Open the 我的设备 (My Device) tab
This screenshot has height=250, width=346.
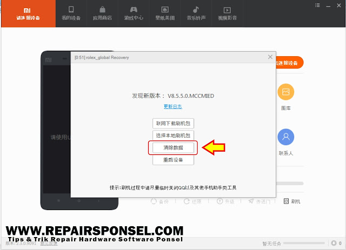[x=71, y=13]
